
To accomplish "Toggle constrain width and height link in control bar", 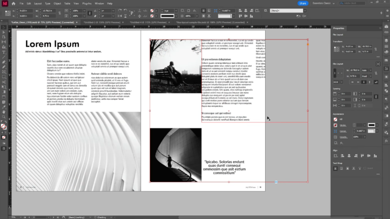I will pos(60,13).
